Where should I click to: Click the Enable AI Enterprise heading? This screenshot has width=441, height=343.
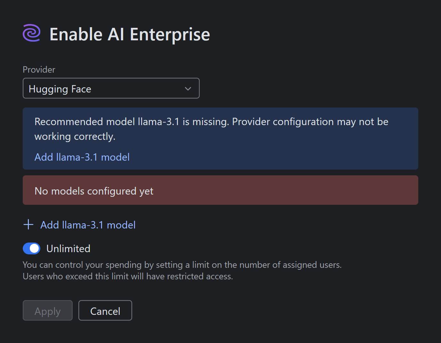click(x=129, y=34)
